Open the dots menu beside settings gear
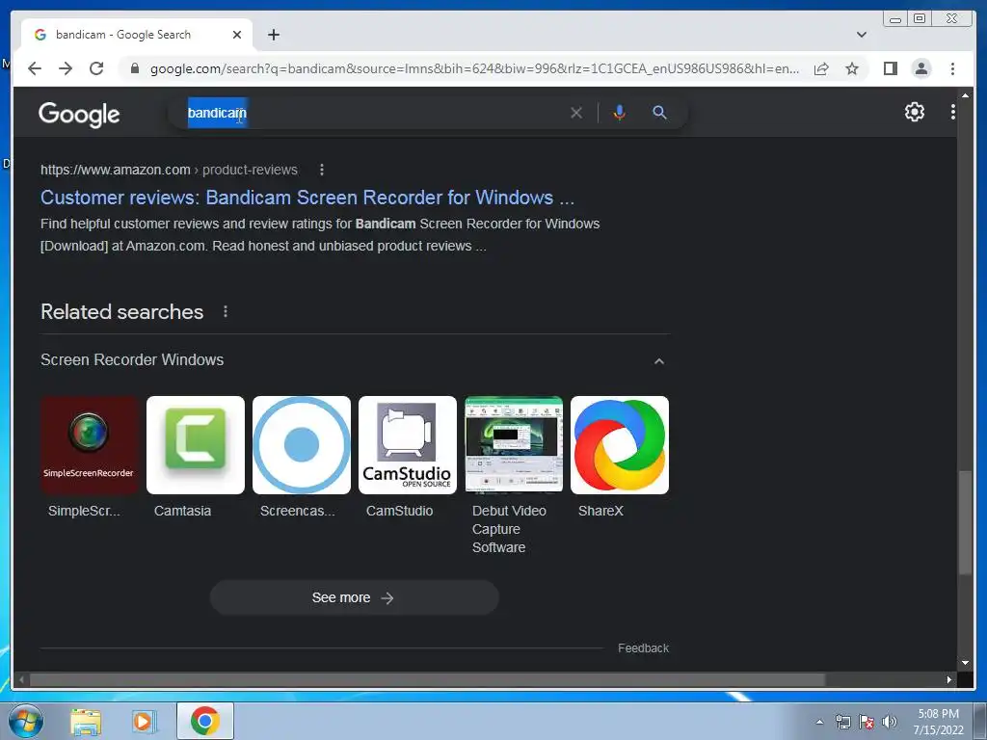 953,112
